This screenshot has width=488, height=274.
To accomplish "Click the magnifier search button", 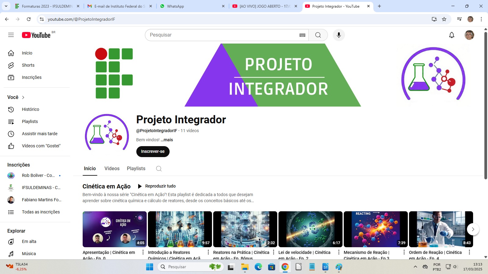I will click(x=318, y=35).
